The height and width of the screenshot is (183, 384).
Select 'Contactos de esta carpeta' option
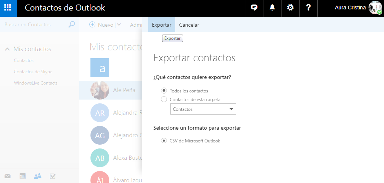(164, 100)
